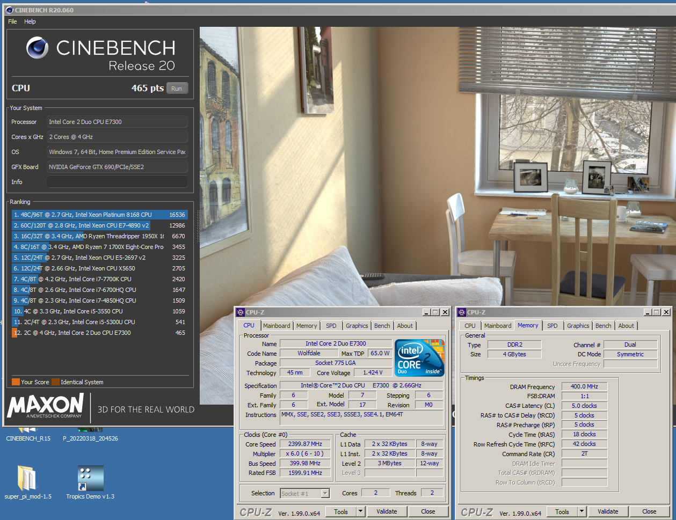The height and width of the screenshot is (520, 676).
Task: Click Close button in left CPU-Z
Action: point(428,511)
